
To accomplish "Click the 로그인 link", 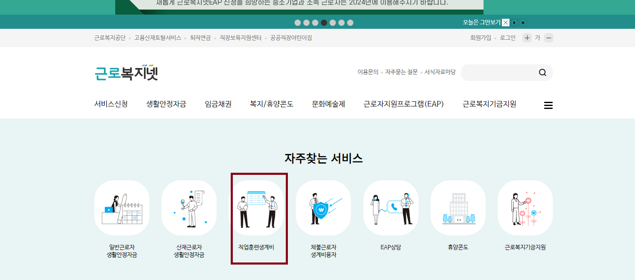I will pos(507,38).
